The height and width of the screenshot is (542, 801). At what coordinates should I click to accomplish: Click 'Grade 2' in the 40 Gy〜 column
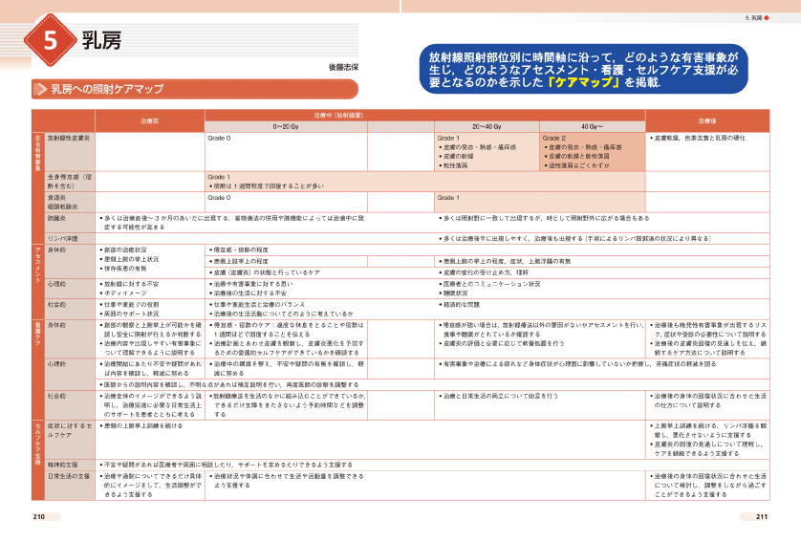point(553,138)
